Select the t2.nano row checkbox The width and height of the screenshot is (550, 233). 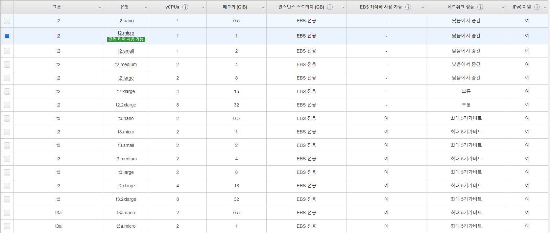coord(7,21)
